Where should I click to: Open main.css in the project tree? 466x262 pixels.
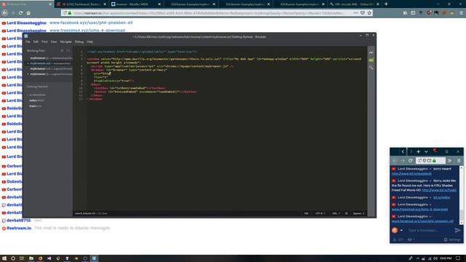(35, 106)
